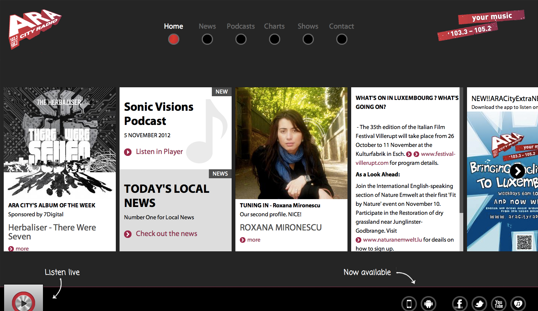
Task: Select the Contact navigation dot
Action: click(x=341, y=39)
